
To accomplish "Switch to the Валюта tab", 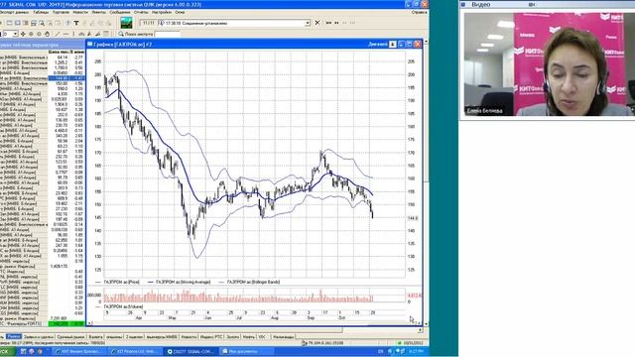I will [95, 337].
